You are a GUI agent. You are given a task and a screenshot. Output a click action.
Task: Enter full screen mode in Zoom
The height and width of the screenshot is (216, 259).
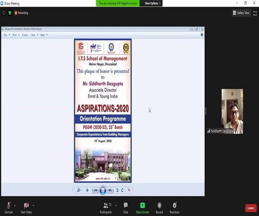point(255,13)
